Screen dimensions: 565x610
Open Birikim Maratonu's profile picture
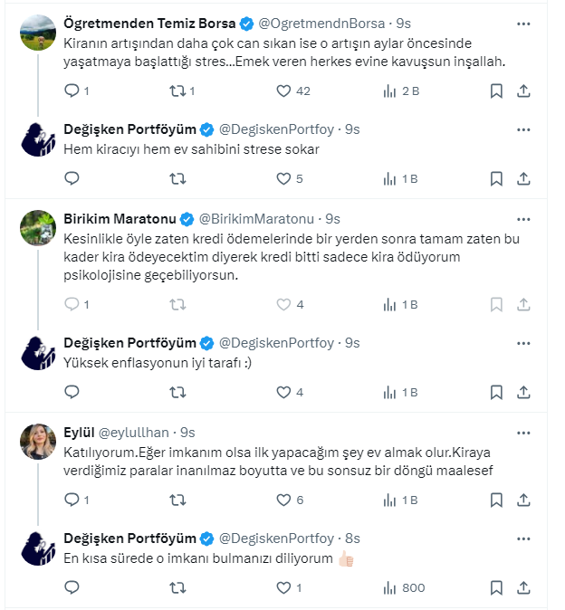(38, 228)
